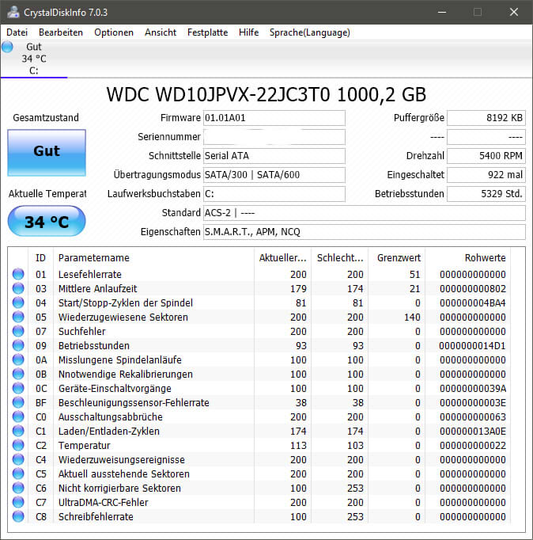Open the Sprache(Language) menu

pyautogui.click(x=310, y=32)
